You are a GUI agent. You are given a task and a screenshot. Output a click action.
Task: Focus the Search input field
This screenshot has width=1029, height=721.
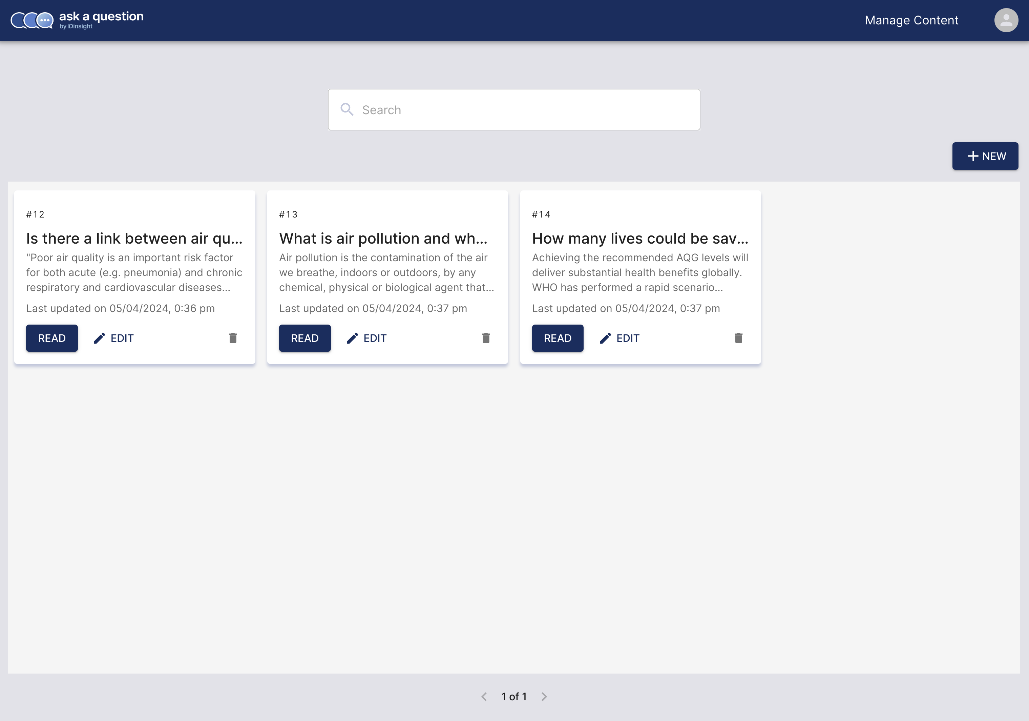click(524, 110)
